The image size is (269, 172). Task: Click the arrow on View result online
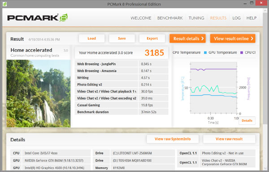pos(252,39)
